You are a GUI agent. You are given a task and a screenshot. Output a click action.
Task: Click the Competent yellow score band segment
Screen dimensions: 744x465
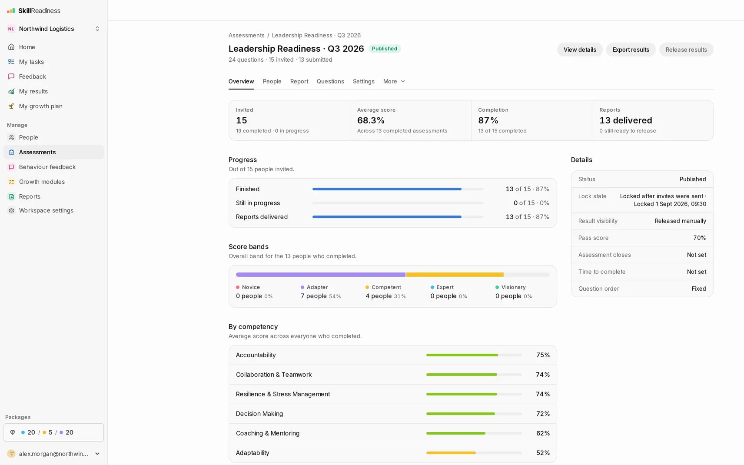coord(455,275)
